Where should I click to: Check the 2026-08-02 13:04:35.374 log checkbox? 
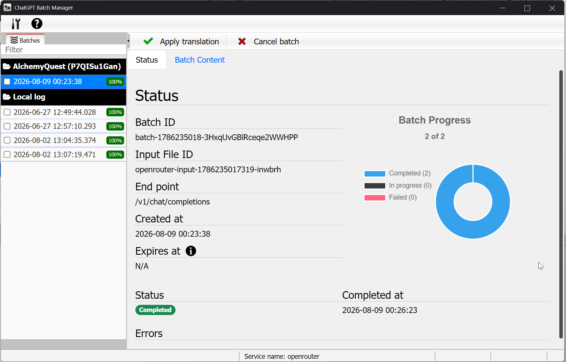tap(7, 140)
